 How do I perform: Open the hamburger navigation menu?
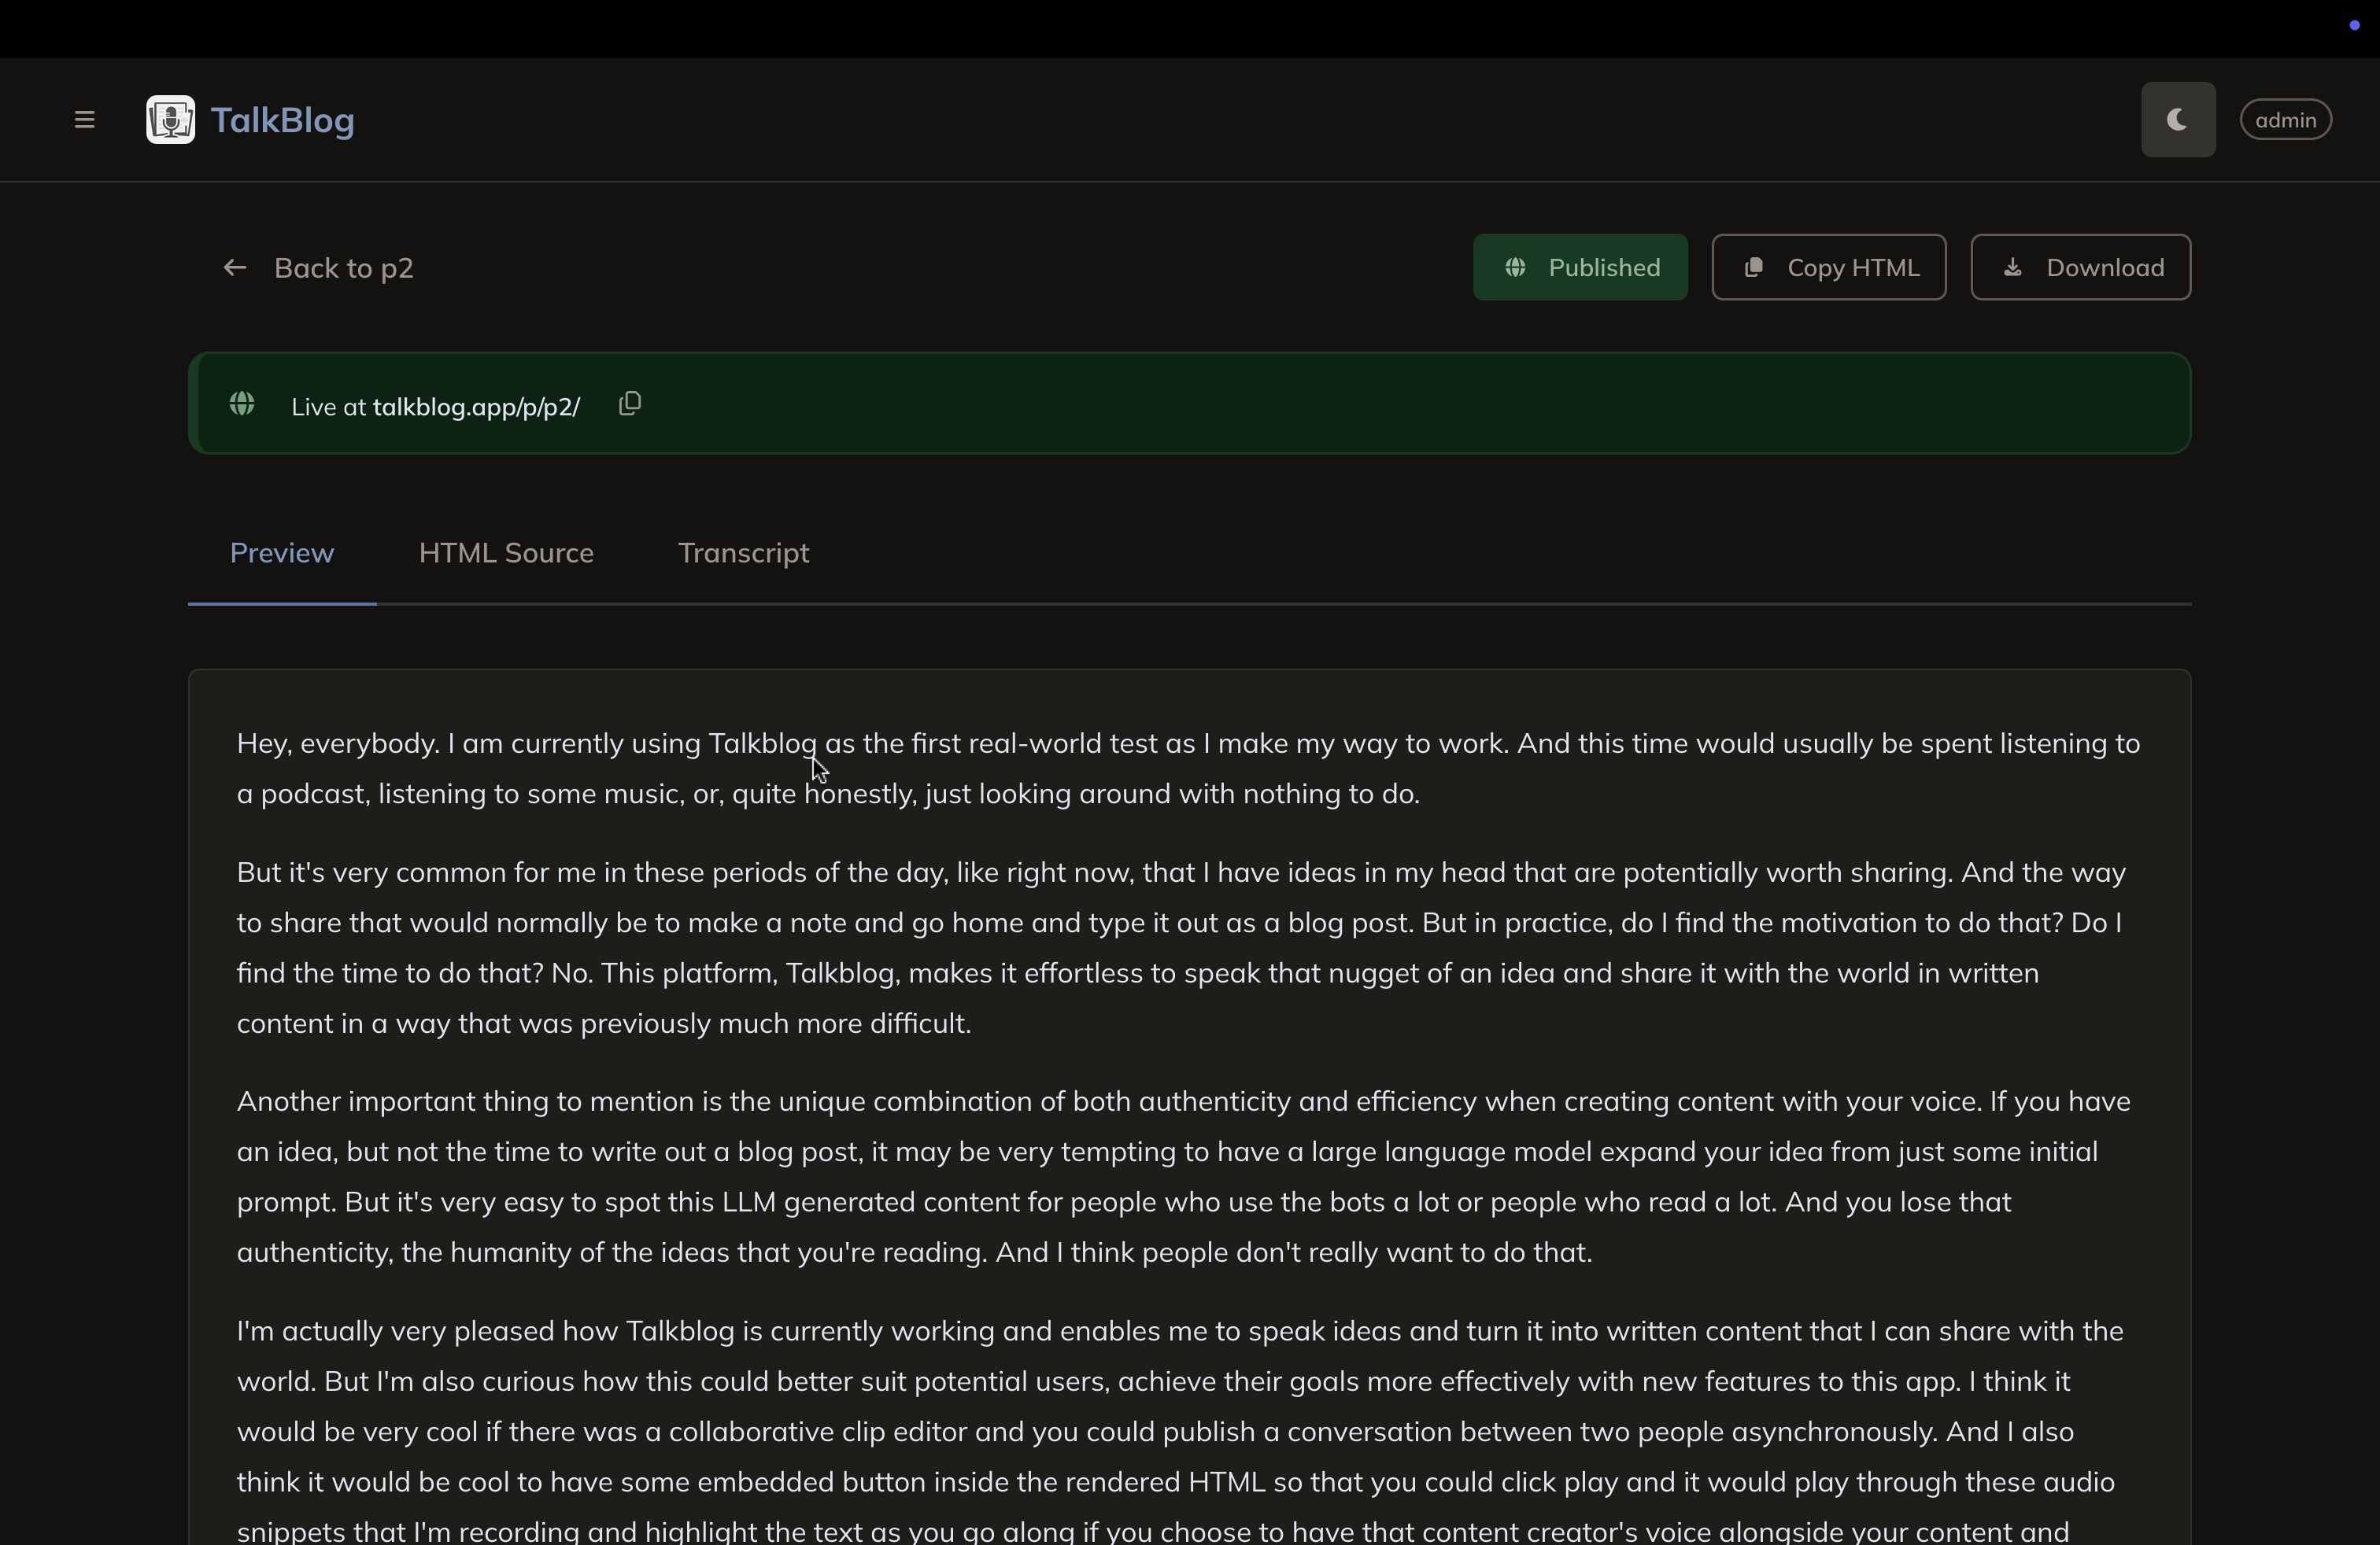tap(84, 119)
